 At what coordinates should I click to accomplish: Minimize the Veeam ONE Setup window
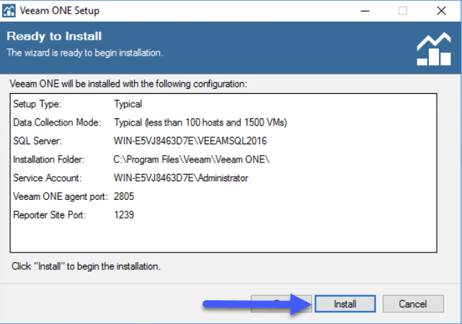coord(365,11)
